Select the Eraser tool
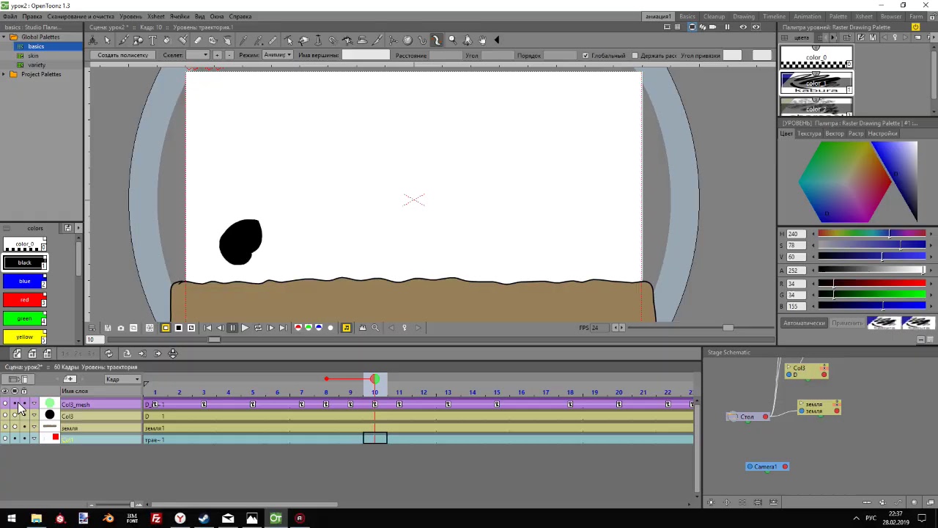The image size is (938, 528). [x=199, y=40]
